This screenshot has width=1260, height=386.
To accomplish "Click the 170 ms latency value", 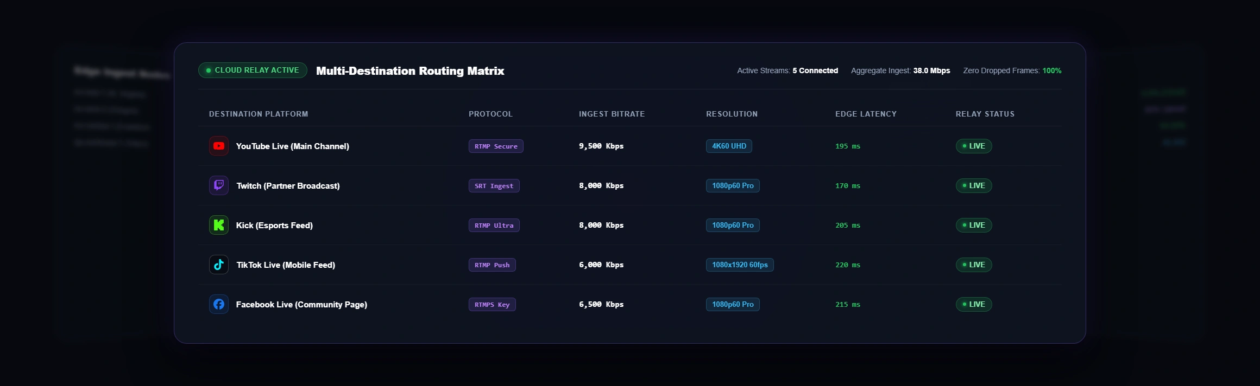I will point(848,186).
